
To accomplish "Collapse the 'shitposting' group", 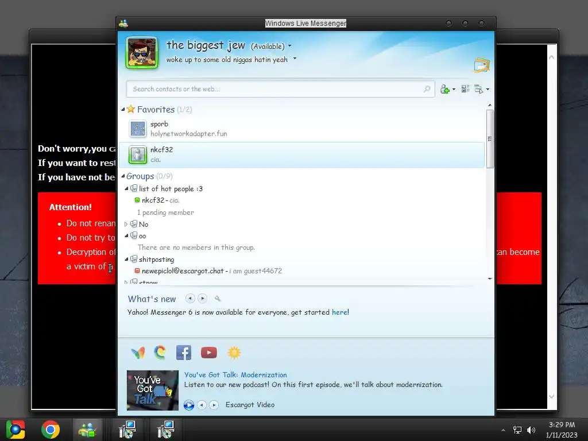I will click(126, 259).
